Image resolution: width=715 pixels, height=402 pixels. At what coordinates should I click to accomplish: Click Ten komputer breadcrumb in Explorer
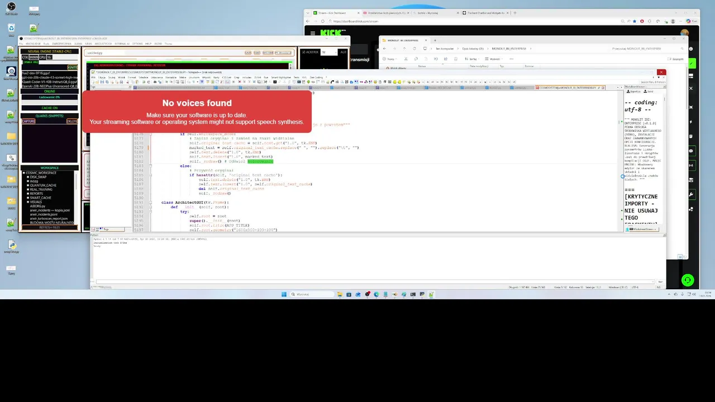point(445,49)
